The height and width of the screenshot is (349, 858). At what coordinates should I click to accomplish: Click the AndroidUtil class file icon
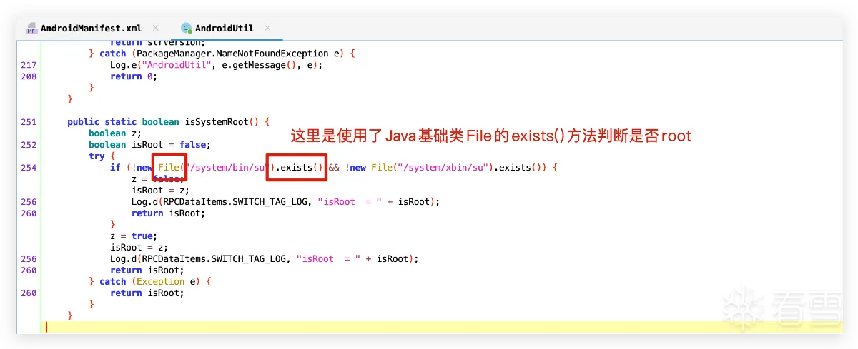click(187, 29)
